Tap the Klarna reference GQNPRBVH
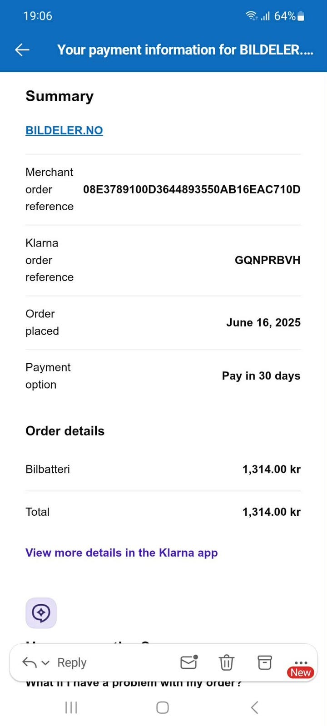This screenshot has width=327, height=726. pyautogui.click(x=268, y=260)
